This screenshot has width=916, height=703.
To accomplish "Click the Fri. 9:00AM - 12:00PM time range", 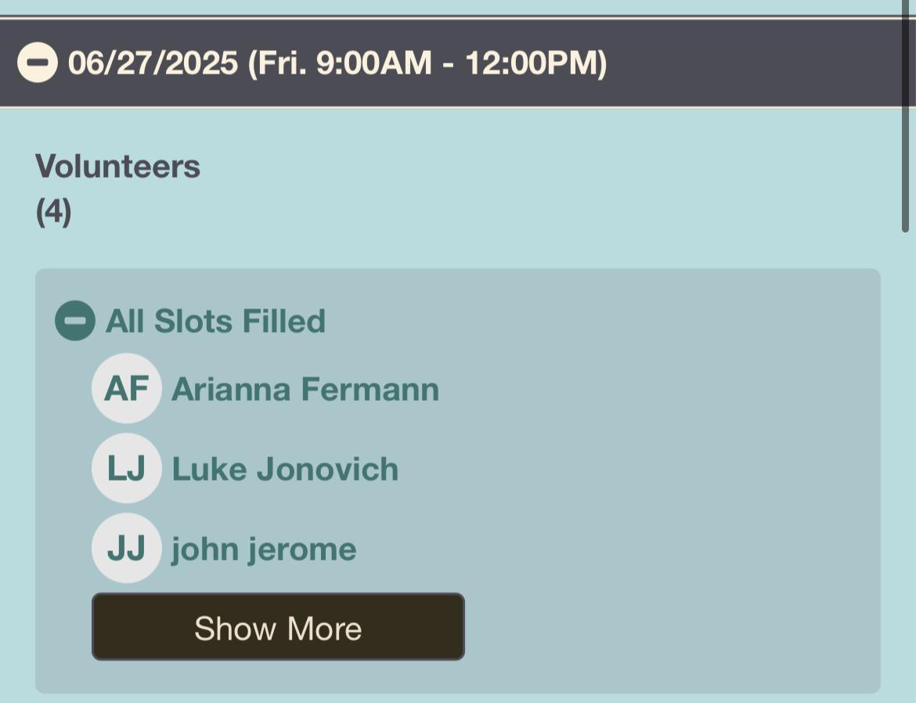I will point(427,63).
